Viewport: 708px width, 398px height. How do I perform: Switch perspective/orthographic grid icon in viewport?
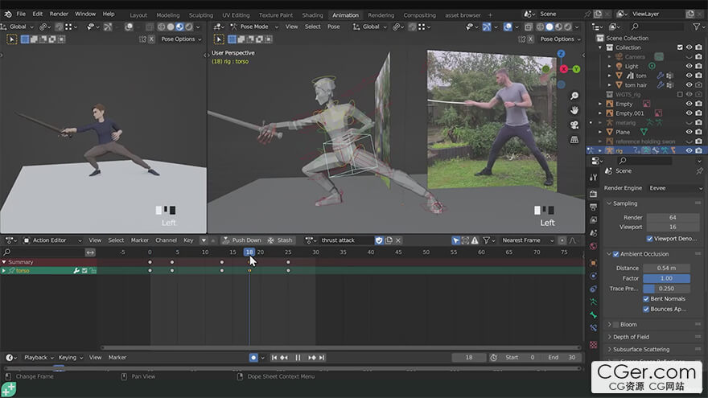click(574, 139)
